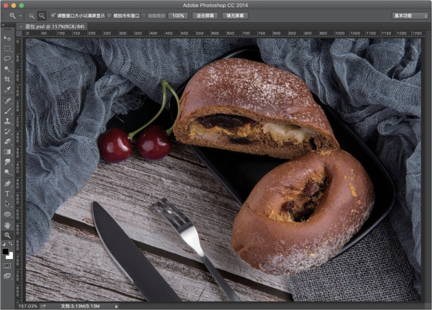Screen dimensions: 432x310
Task: Reset default foreground and background colors
Action: tap(3, 244)
